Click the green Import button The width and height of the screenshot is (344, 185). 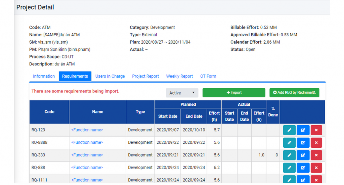[x=234, y=93]
